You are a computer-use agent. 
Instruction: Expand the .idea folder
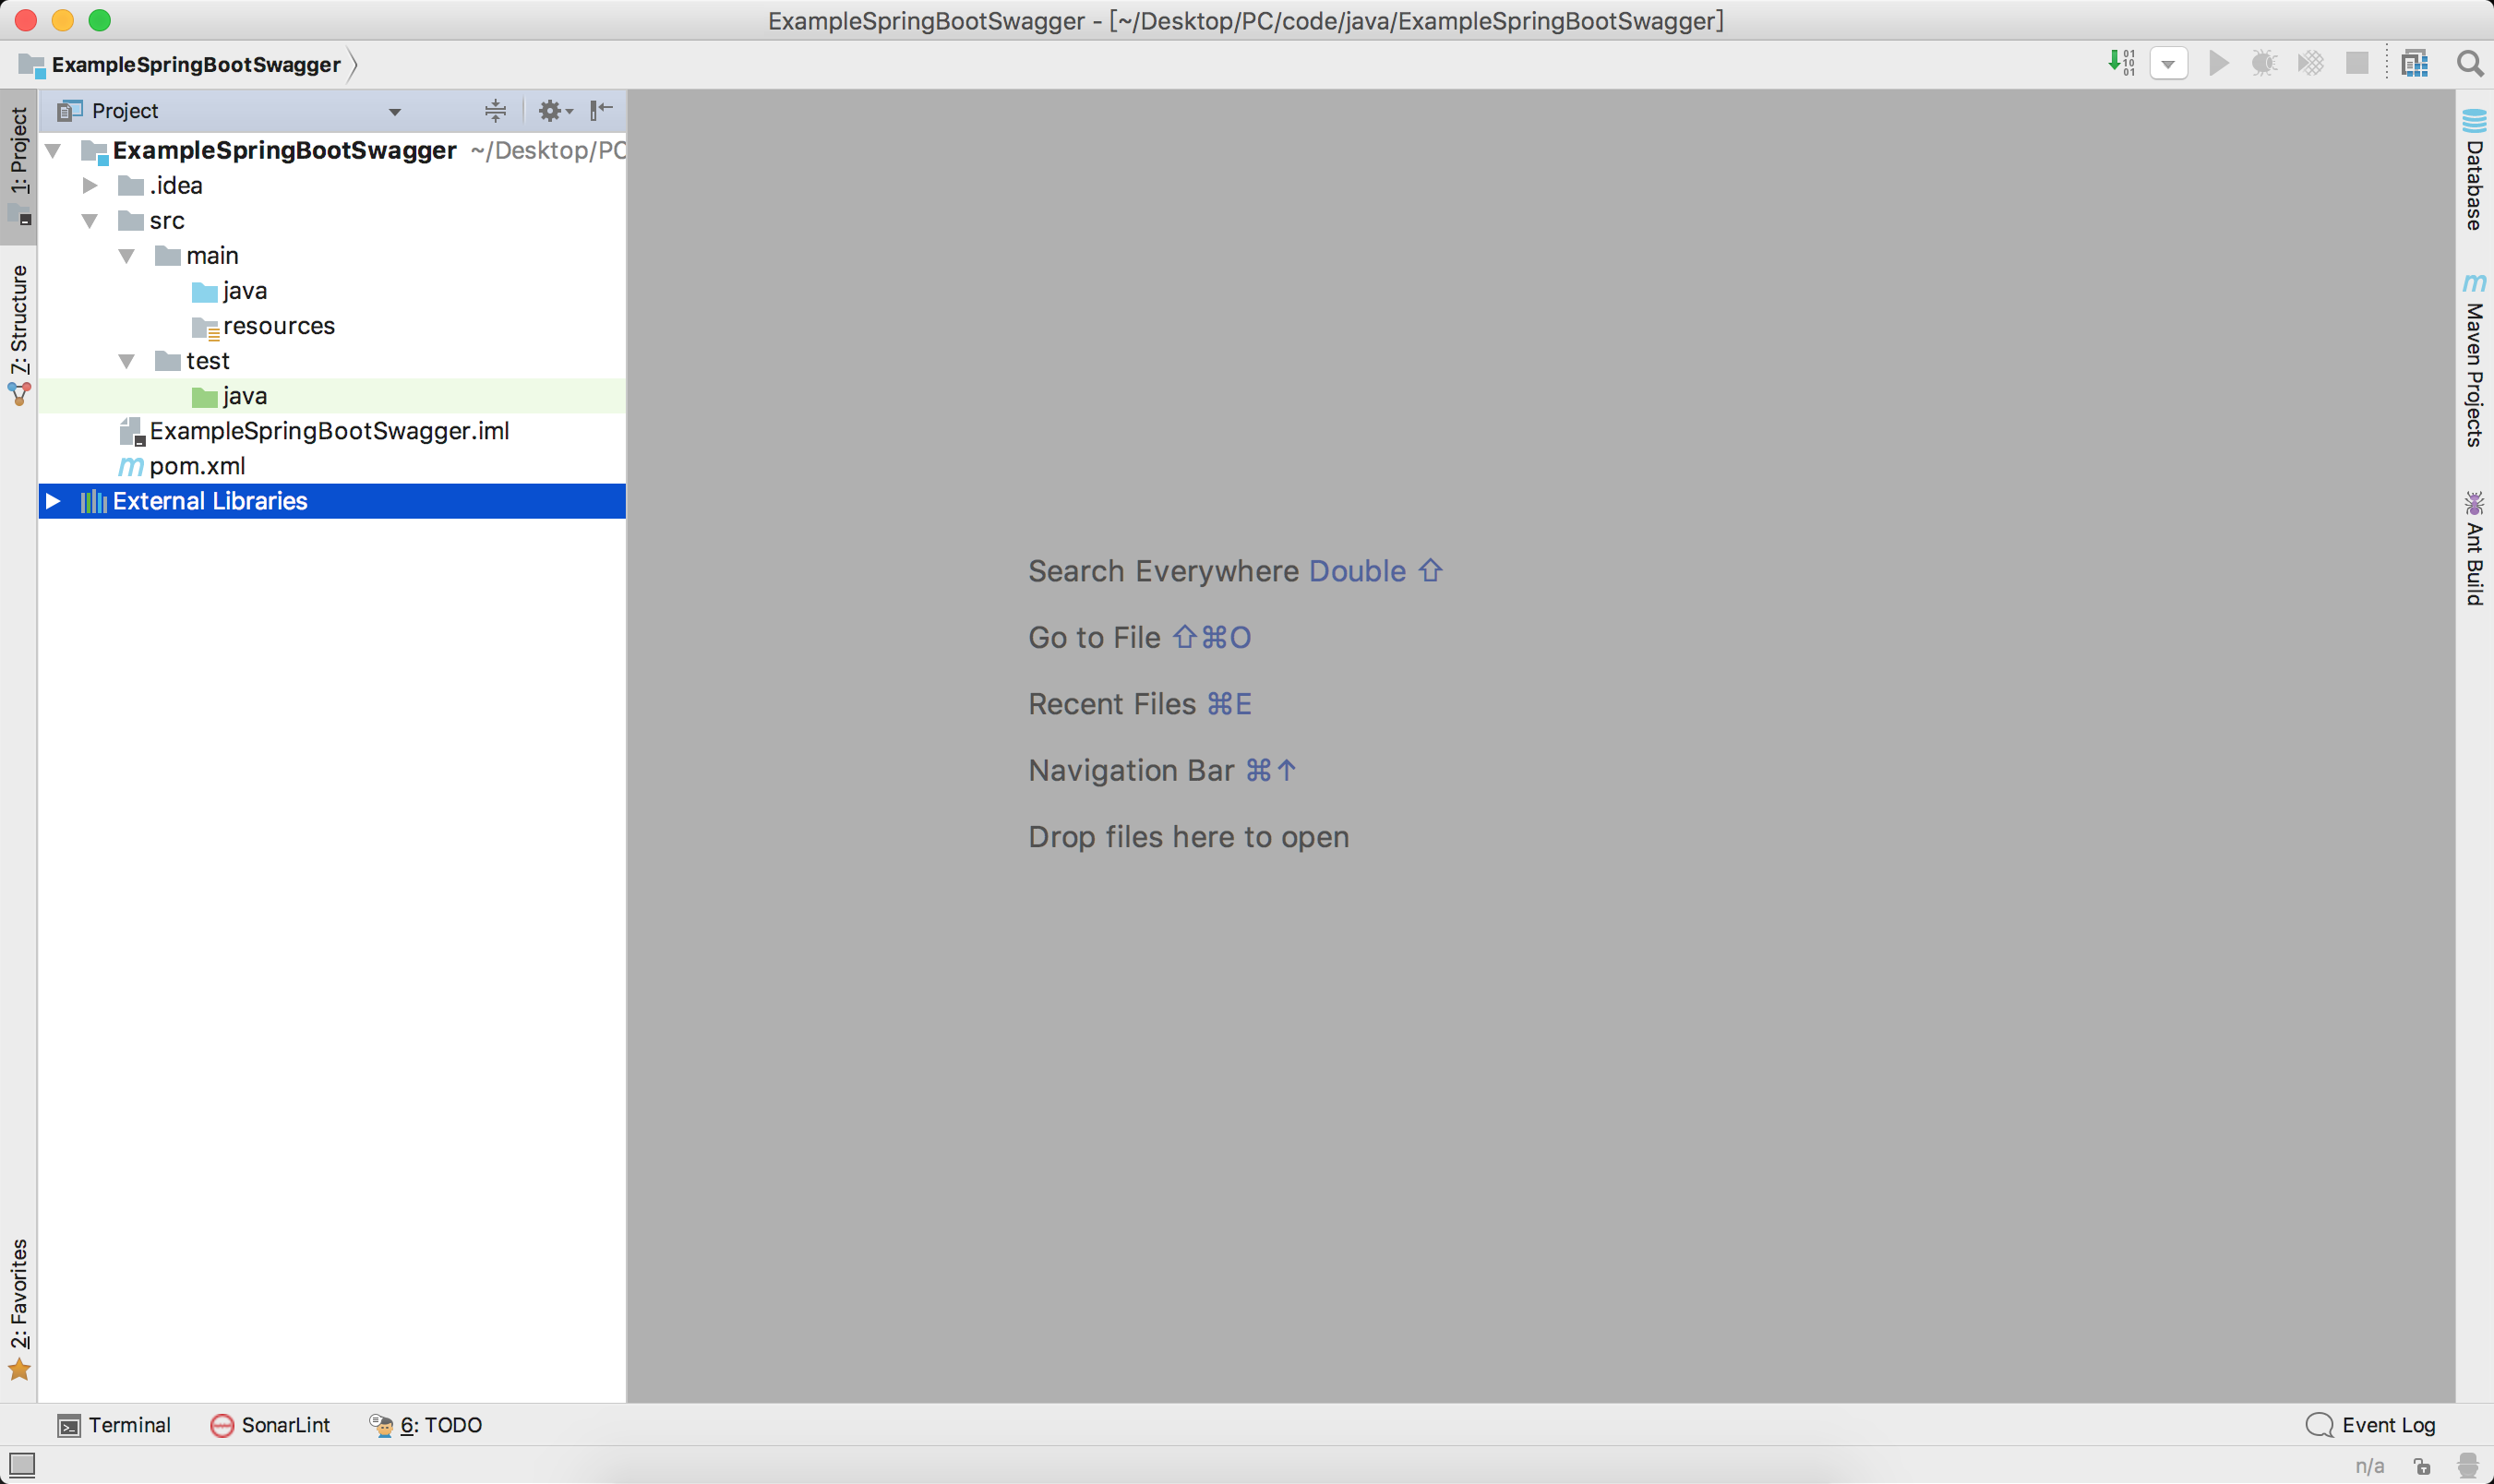90,185
